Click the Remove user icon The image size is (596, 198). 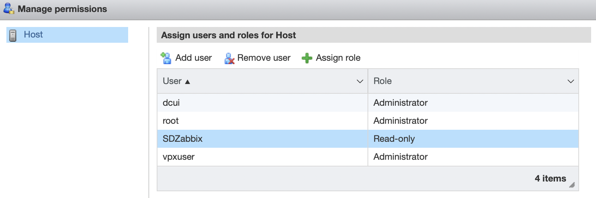(x=229, y=58)
